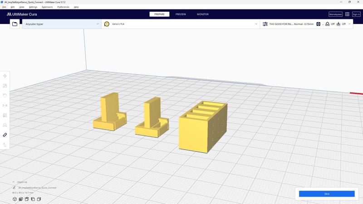363x204 pixels.
Task: Click the Sign in button
Action: click(x=356, y=15)
